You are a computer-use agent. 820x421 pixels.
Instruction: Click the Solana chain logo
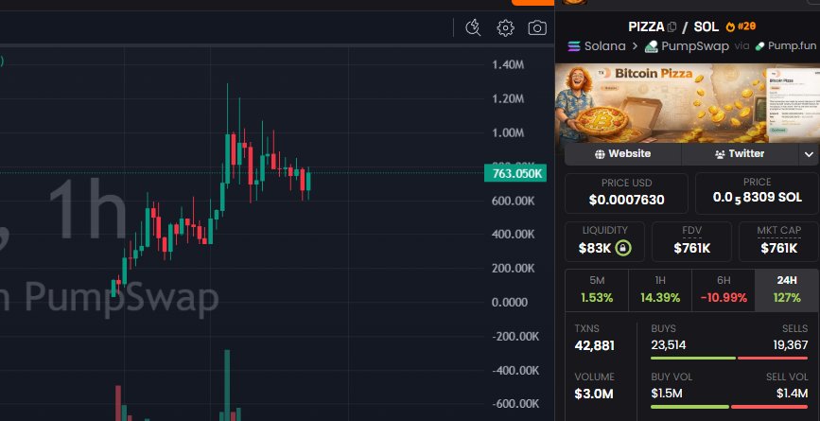pyautogui.click(x=573, y=46)
